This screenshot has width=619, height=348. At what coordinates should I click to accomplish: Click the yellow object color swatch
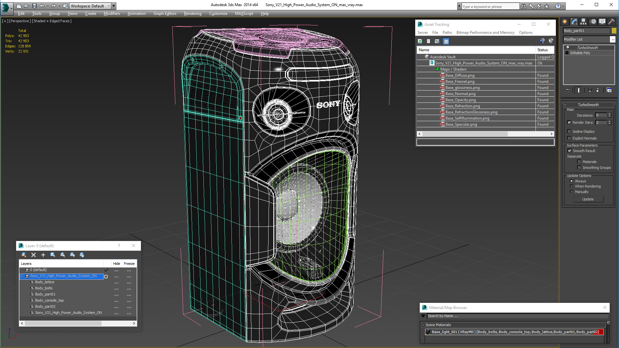coord(614,31)
